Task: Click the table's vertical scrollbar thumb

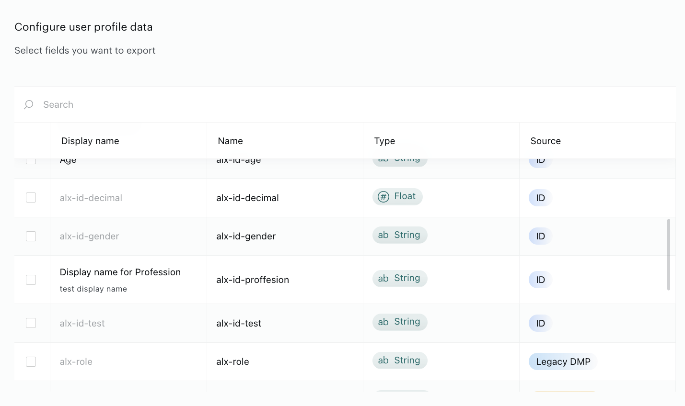Action: 669,255
